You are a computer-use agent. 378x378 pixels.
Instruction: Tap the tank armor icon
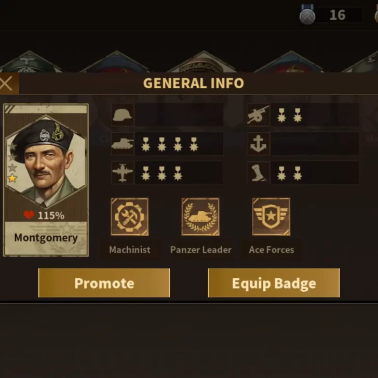click(123, 144)
